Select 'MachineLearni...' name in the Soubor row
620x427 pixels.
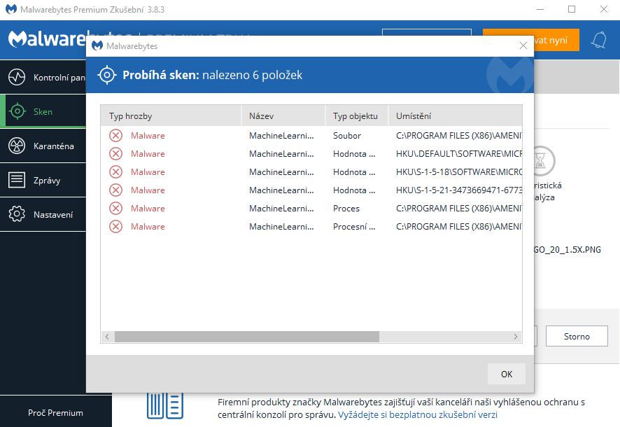tap(281, 136)
